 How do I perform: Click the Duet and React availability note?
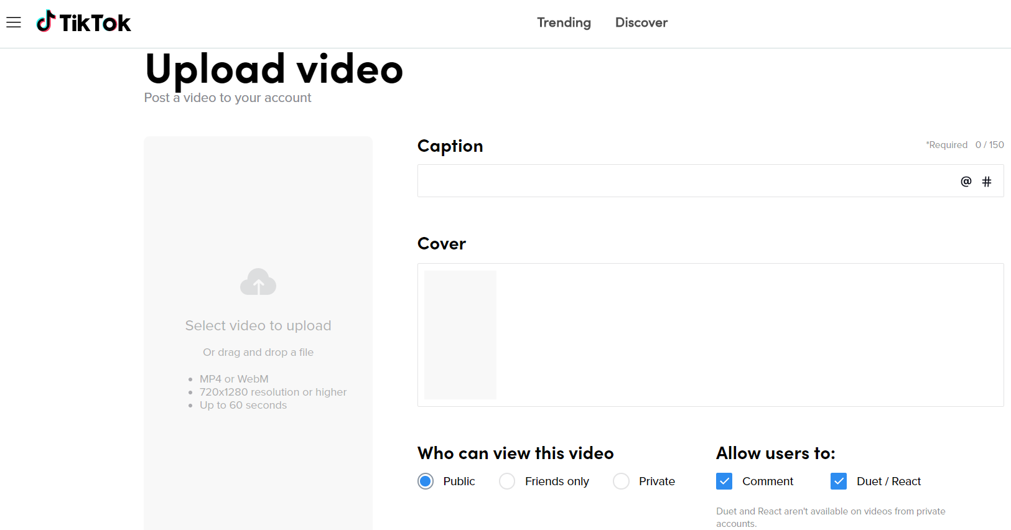pos(831,518)
